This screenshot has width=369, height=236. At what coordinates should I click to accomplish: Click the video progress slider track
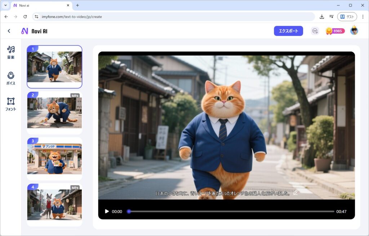[x=231, y=212]
